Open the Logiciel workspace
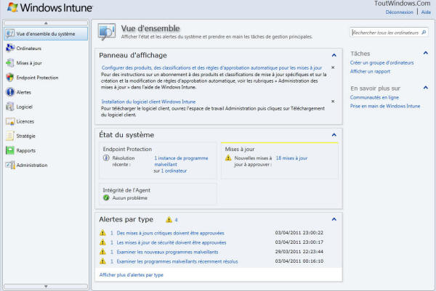Screen dimensions: 436x291 (x=25, y=107)
